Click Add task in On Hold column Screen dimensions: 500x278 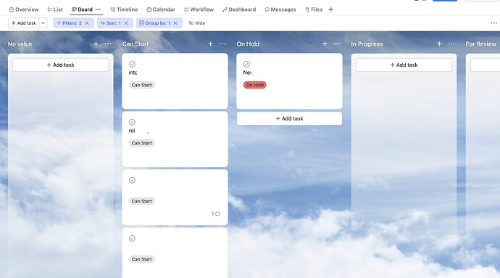pyautogui.click(x=289, y=118)
